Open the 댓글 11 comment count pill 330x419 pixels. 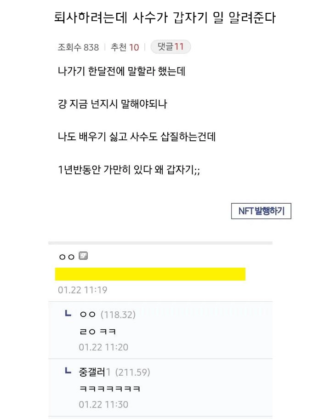(x=171, y=47)
